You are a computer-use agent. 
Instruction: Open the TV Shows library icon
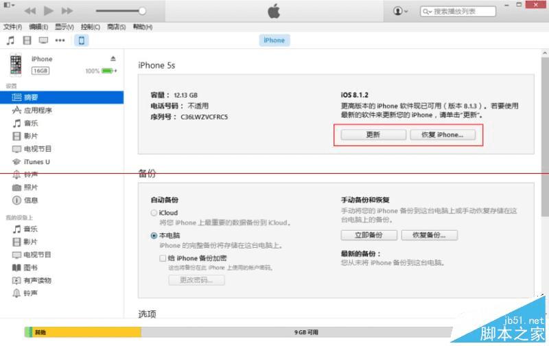click(43, 41)
